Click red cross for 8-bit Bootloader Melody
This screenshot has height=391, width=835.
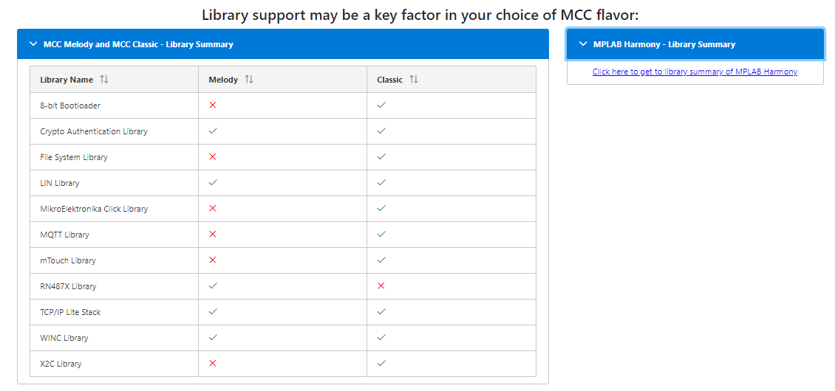click(213, 105)
